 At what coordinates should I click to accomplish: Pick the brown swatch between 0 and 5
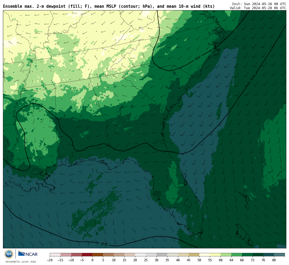(x=98, y=255)
